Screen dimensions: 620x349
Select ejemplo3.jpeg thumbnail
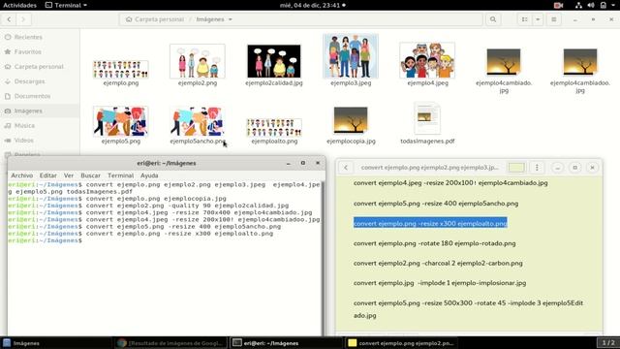coord(351,56)
